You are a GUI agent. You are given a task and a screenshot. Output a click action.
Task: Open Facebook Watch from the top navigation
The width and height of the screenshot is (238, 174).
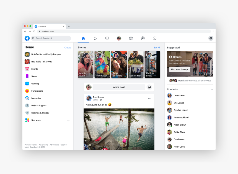[x=107, y=38]
